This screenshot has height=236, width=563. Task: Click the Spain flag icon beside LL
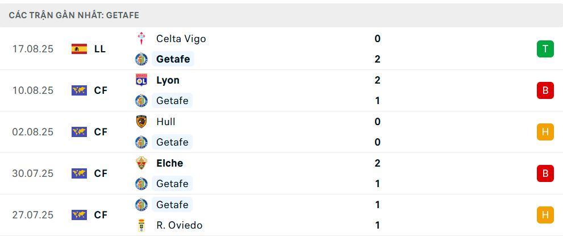coord(79,49)
